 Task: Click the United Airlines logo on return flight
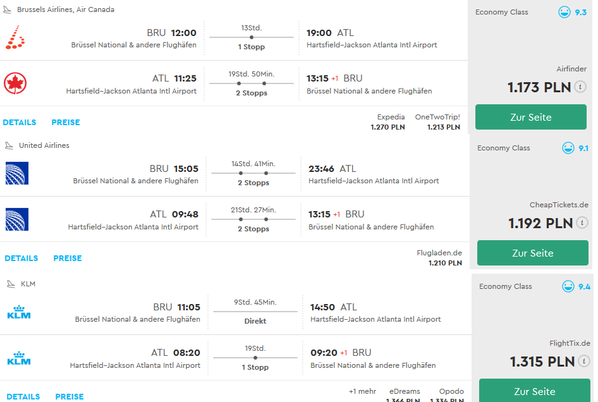[x=17, y=219]
